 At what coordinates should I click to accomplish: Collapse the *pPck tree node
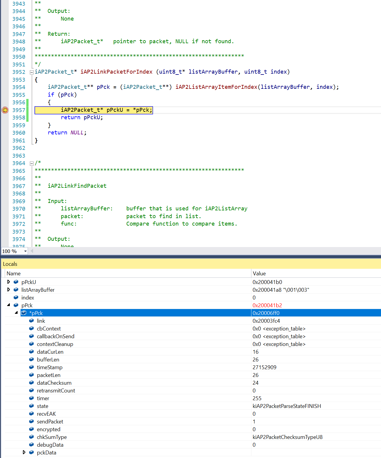pos(16,313)
